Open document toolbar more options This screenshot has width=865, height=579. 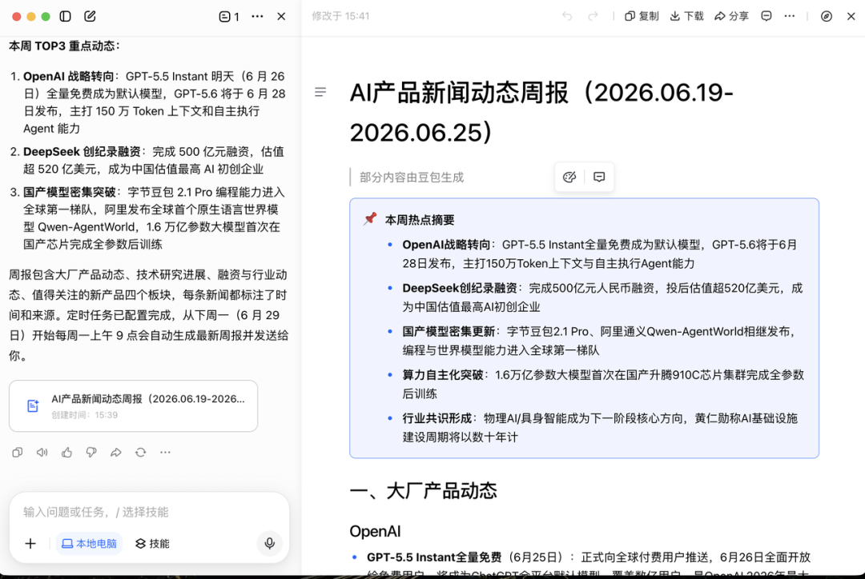(790, 16)
